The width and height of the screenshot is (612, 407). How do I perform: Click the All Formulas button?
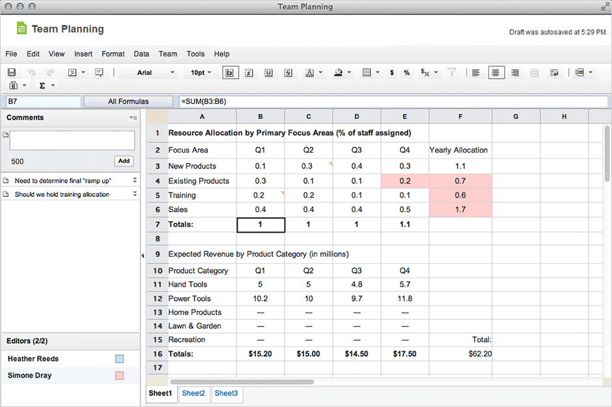[x=128, y=101]
